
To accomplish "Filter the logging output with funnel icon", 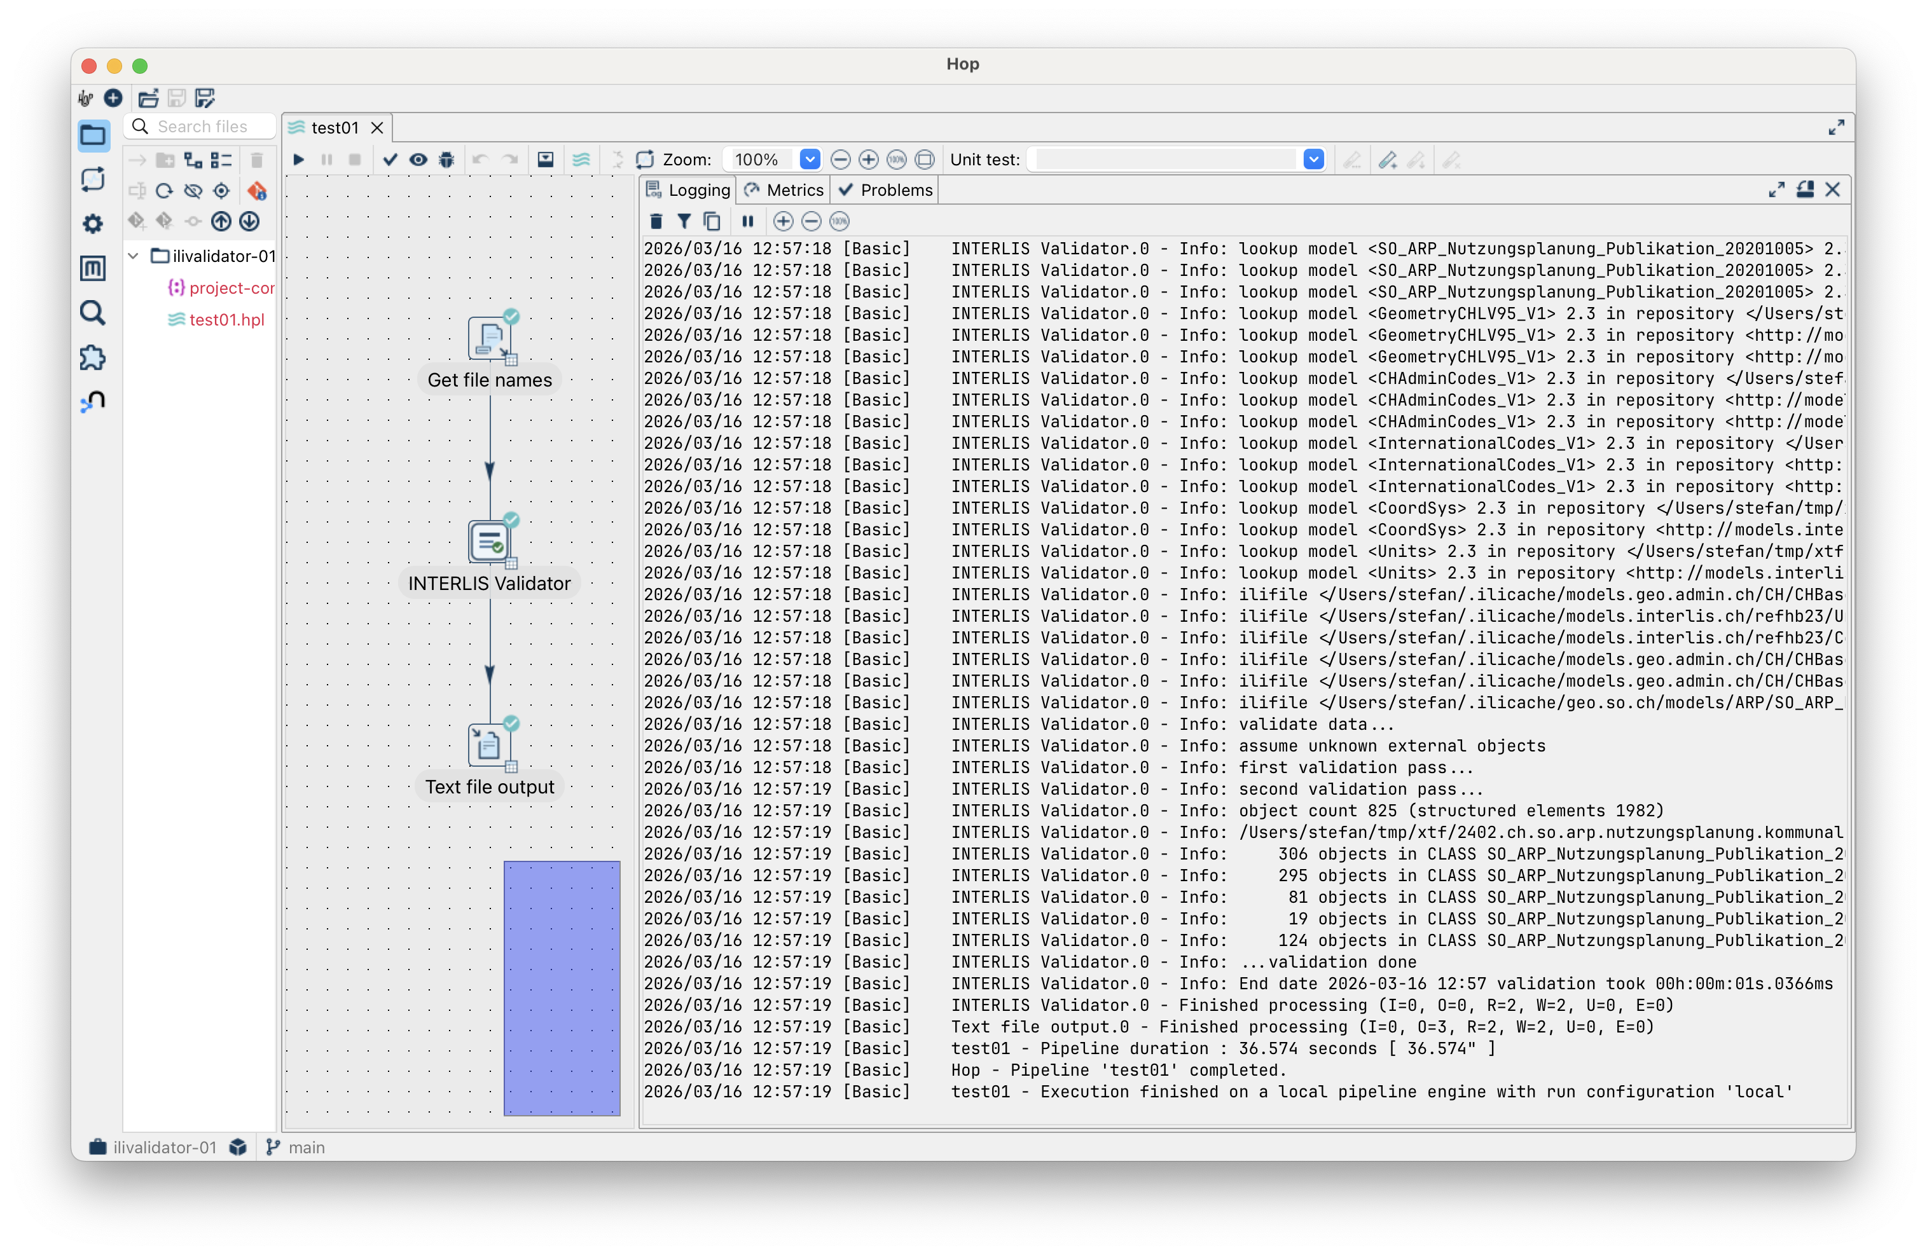I will click(684, 221).
